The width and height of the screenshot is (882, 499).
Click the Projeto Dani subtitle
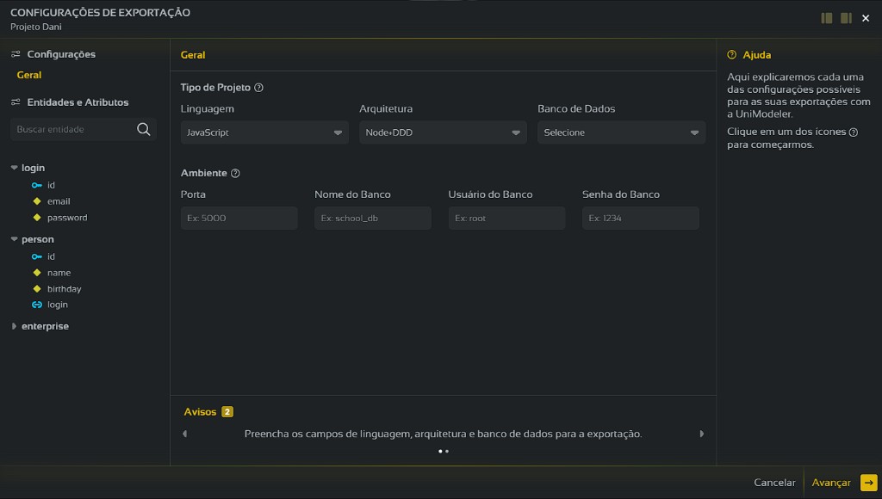point(36,27)
